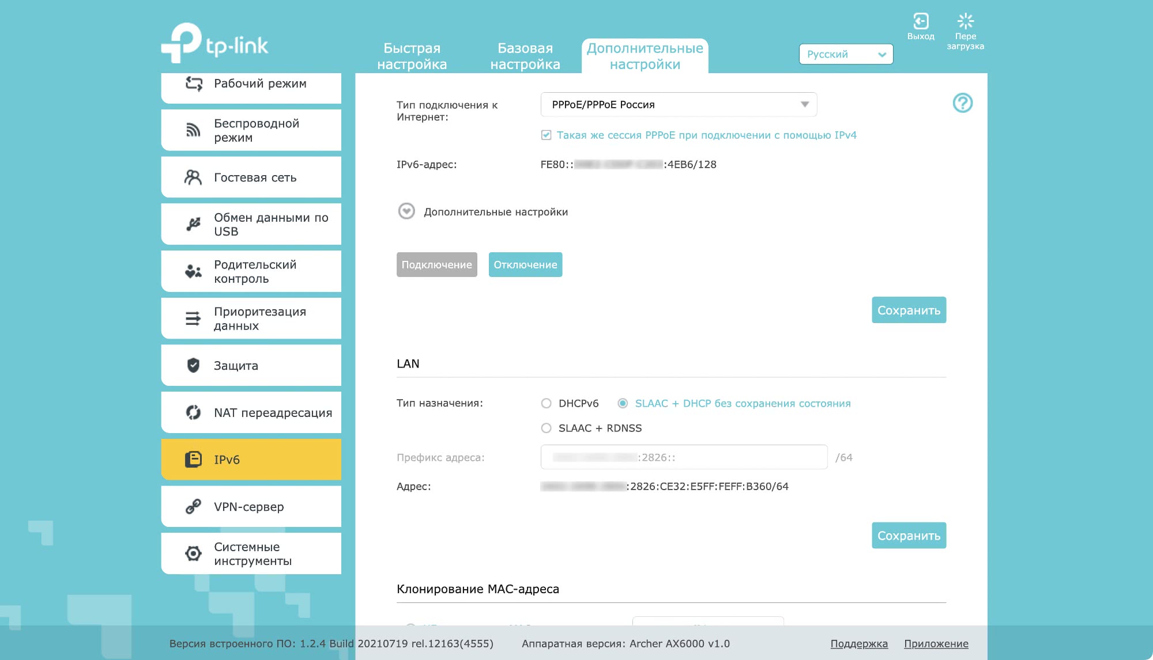Image resolution: width=1153 pixels, height=660 pixels.
Task: Click the Гостевая сеть guest icon
Action: [x=193, y=177]
